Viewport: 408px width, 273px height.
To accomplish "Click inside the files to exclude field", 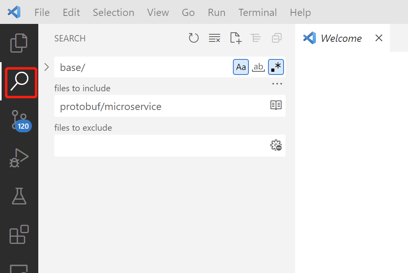I will [x=160, y=145].
